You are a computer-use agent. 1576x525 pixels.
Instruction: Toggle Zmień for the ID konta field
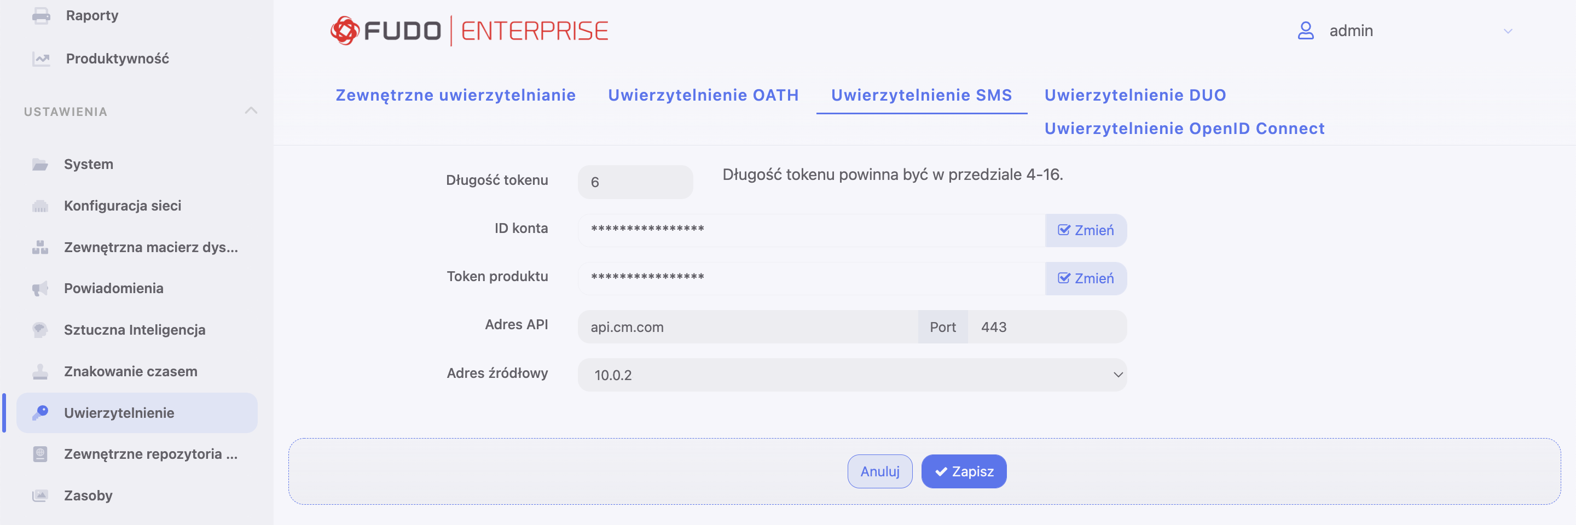click(1086, 230)
